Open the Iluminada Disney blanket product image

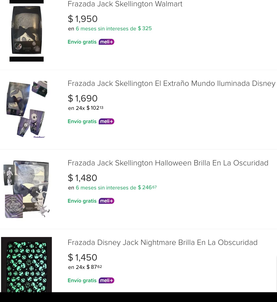(x=26, y=109)
